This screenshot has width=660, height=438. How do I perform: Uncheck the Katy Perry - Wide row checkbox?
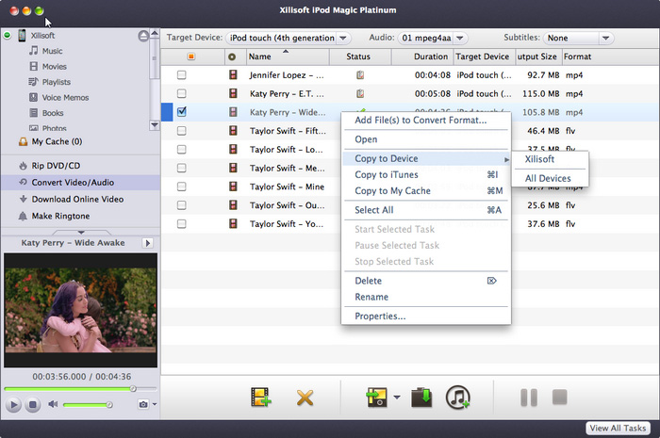pos(181,112)
